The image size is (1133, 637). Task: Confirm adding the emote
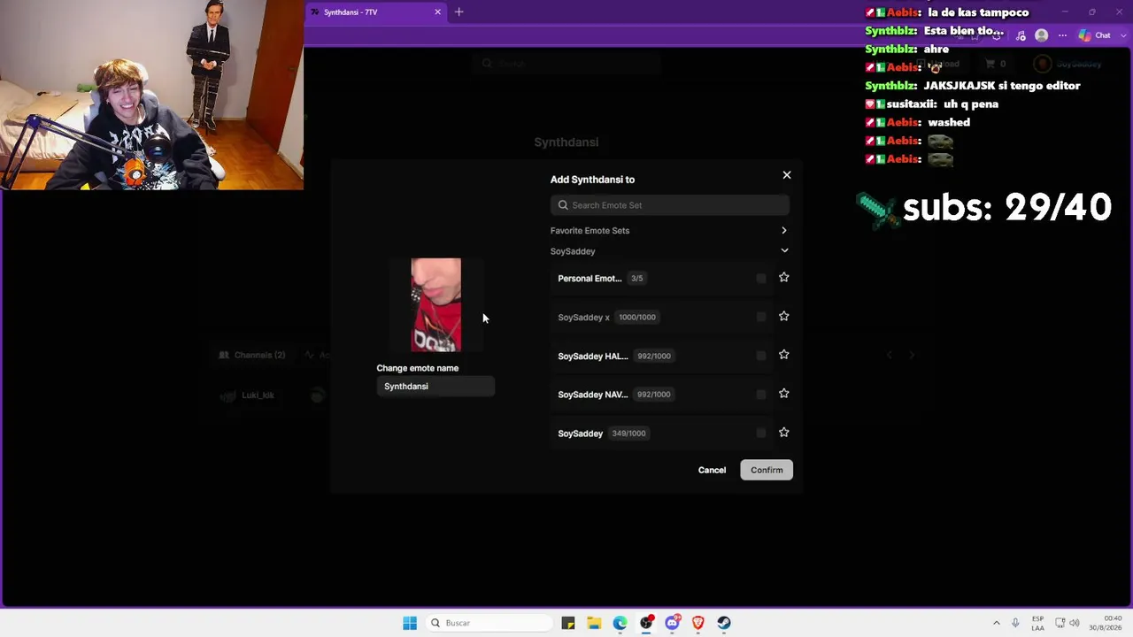[x=767, y=471]
